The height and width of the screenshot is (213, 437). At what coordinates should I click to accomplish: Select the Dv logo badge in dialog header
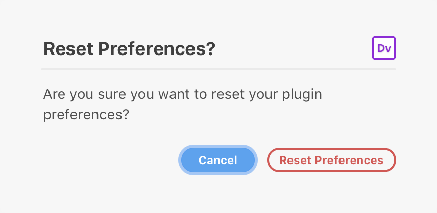click(x=384, y=48)
